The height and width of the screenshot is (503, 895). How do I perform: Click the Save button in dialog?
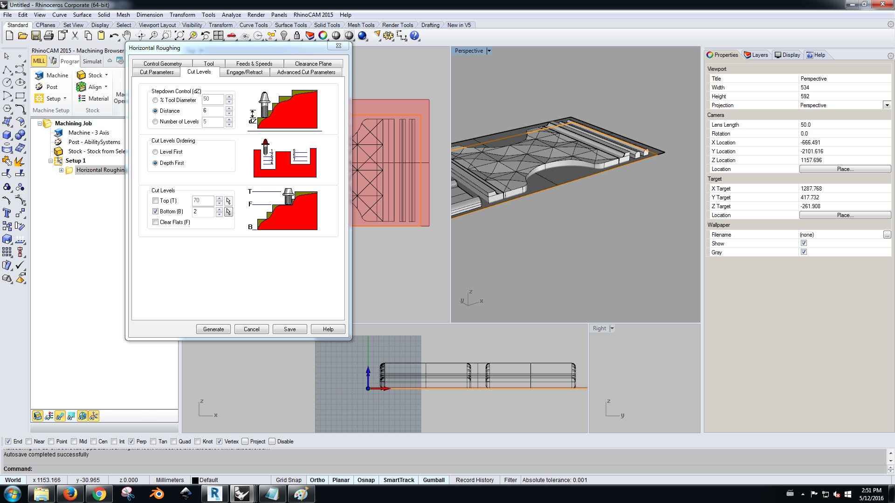point(290,329)
